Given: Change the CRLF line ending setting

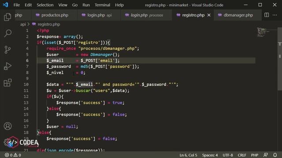Looking at the screenshot, I should 242,155.
